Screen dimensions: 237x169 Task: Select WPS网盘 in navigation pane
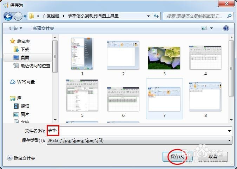pyautogui.click(x=26, y=82)
